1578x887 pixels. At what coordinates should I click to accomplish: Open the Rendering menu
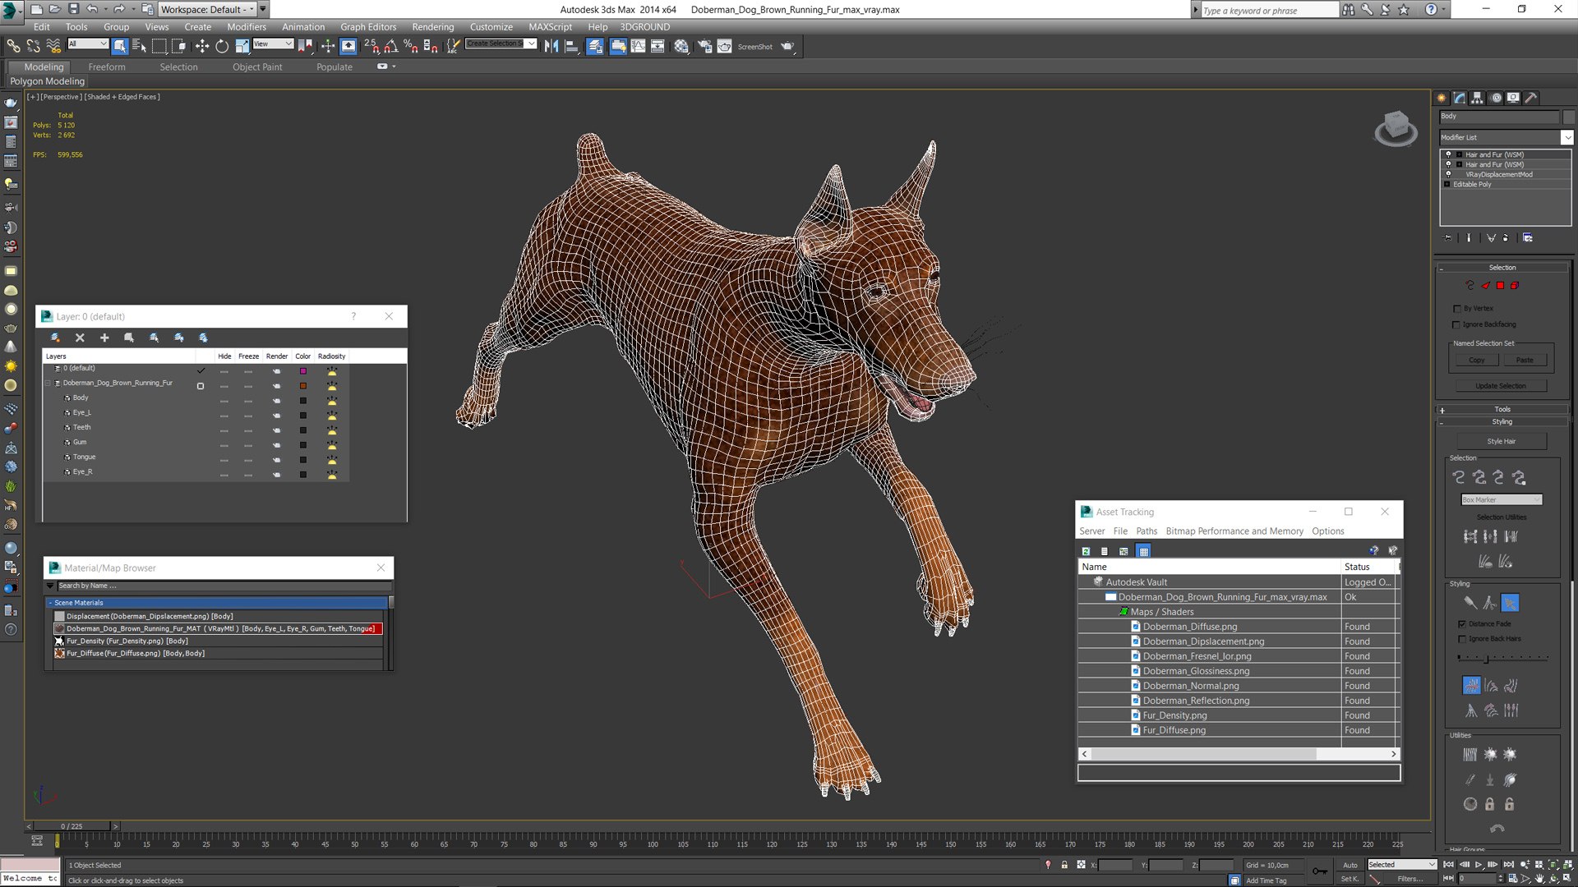[432, 27]
